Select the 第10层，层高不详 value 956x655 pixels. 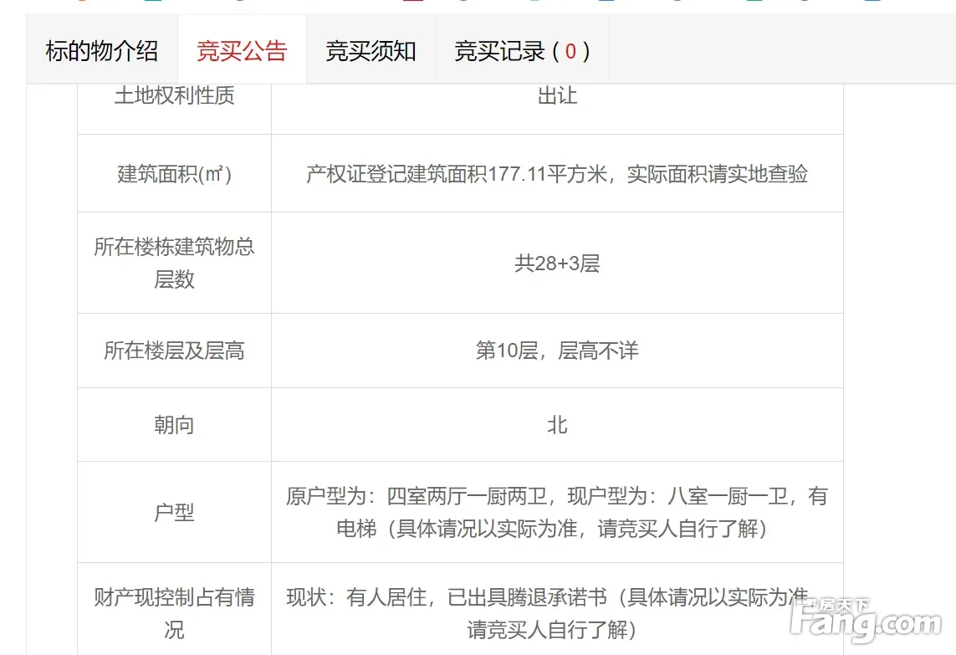coord(557,351)
